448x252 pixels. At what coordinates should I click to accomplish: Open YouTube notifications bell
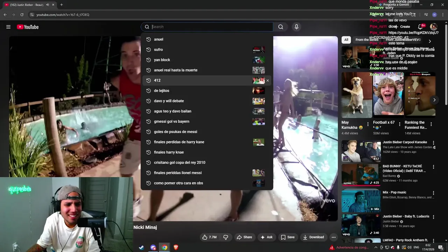coord(420,27)
